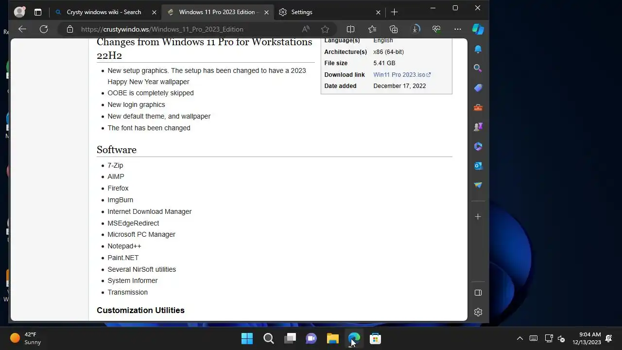Select Windows 11 Pro 2023 Edition tab
The width and height of the screenshot is (622, 350).
[218, 12]
